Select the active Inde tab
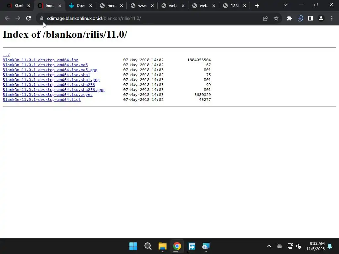Image resolution: width=339 pixels, height=254 pixels. pyautogui.click(x=50, y=6)
